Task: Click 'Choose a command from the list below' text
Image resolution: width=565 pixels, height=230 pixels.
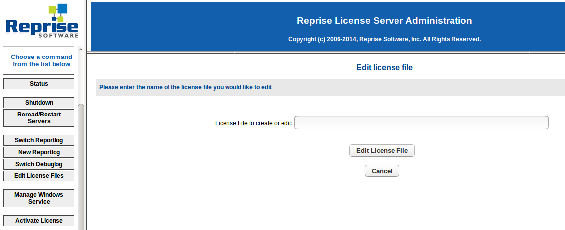Action: 42,60
